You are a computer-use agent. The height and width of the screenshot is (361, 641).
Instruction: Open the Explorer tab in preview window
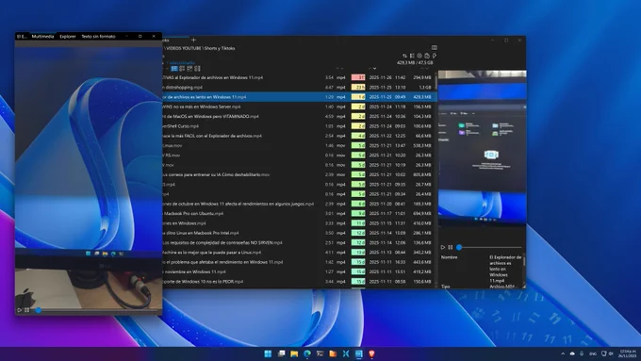(x=68, y=37)
